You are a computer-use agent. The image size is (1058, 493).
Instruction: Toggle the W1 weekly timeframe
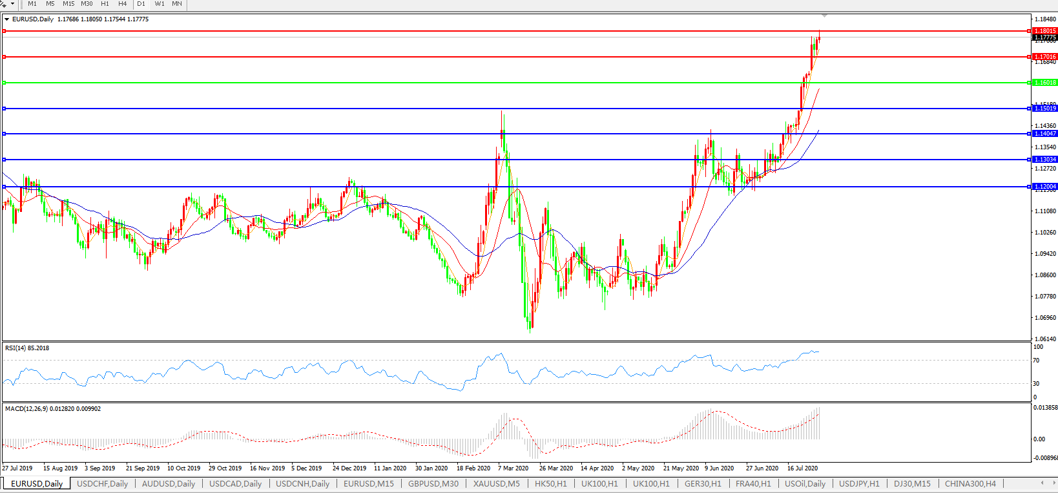click(160, 4)
